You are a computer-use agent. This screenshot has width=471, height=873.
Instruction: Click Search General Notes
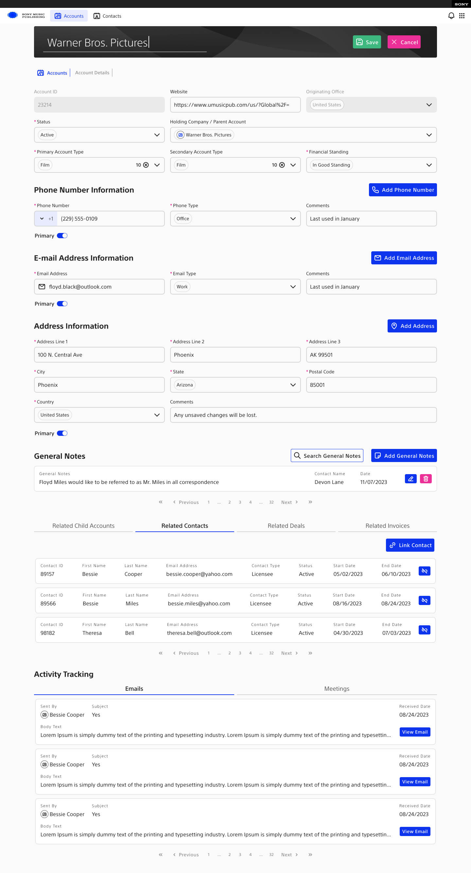point(327,455)
